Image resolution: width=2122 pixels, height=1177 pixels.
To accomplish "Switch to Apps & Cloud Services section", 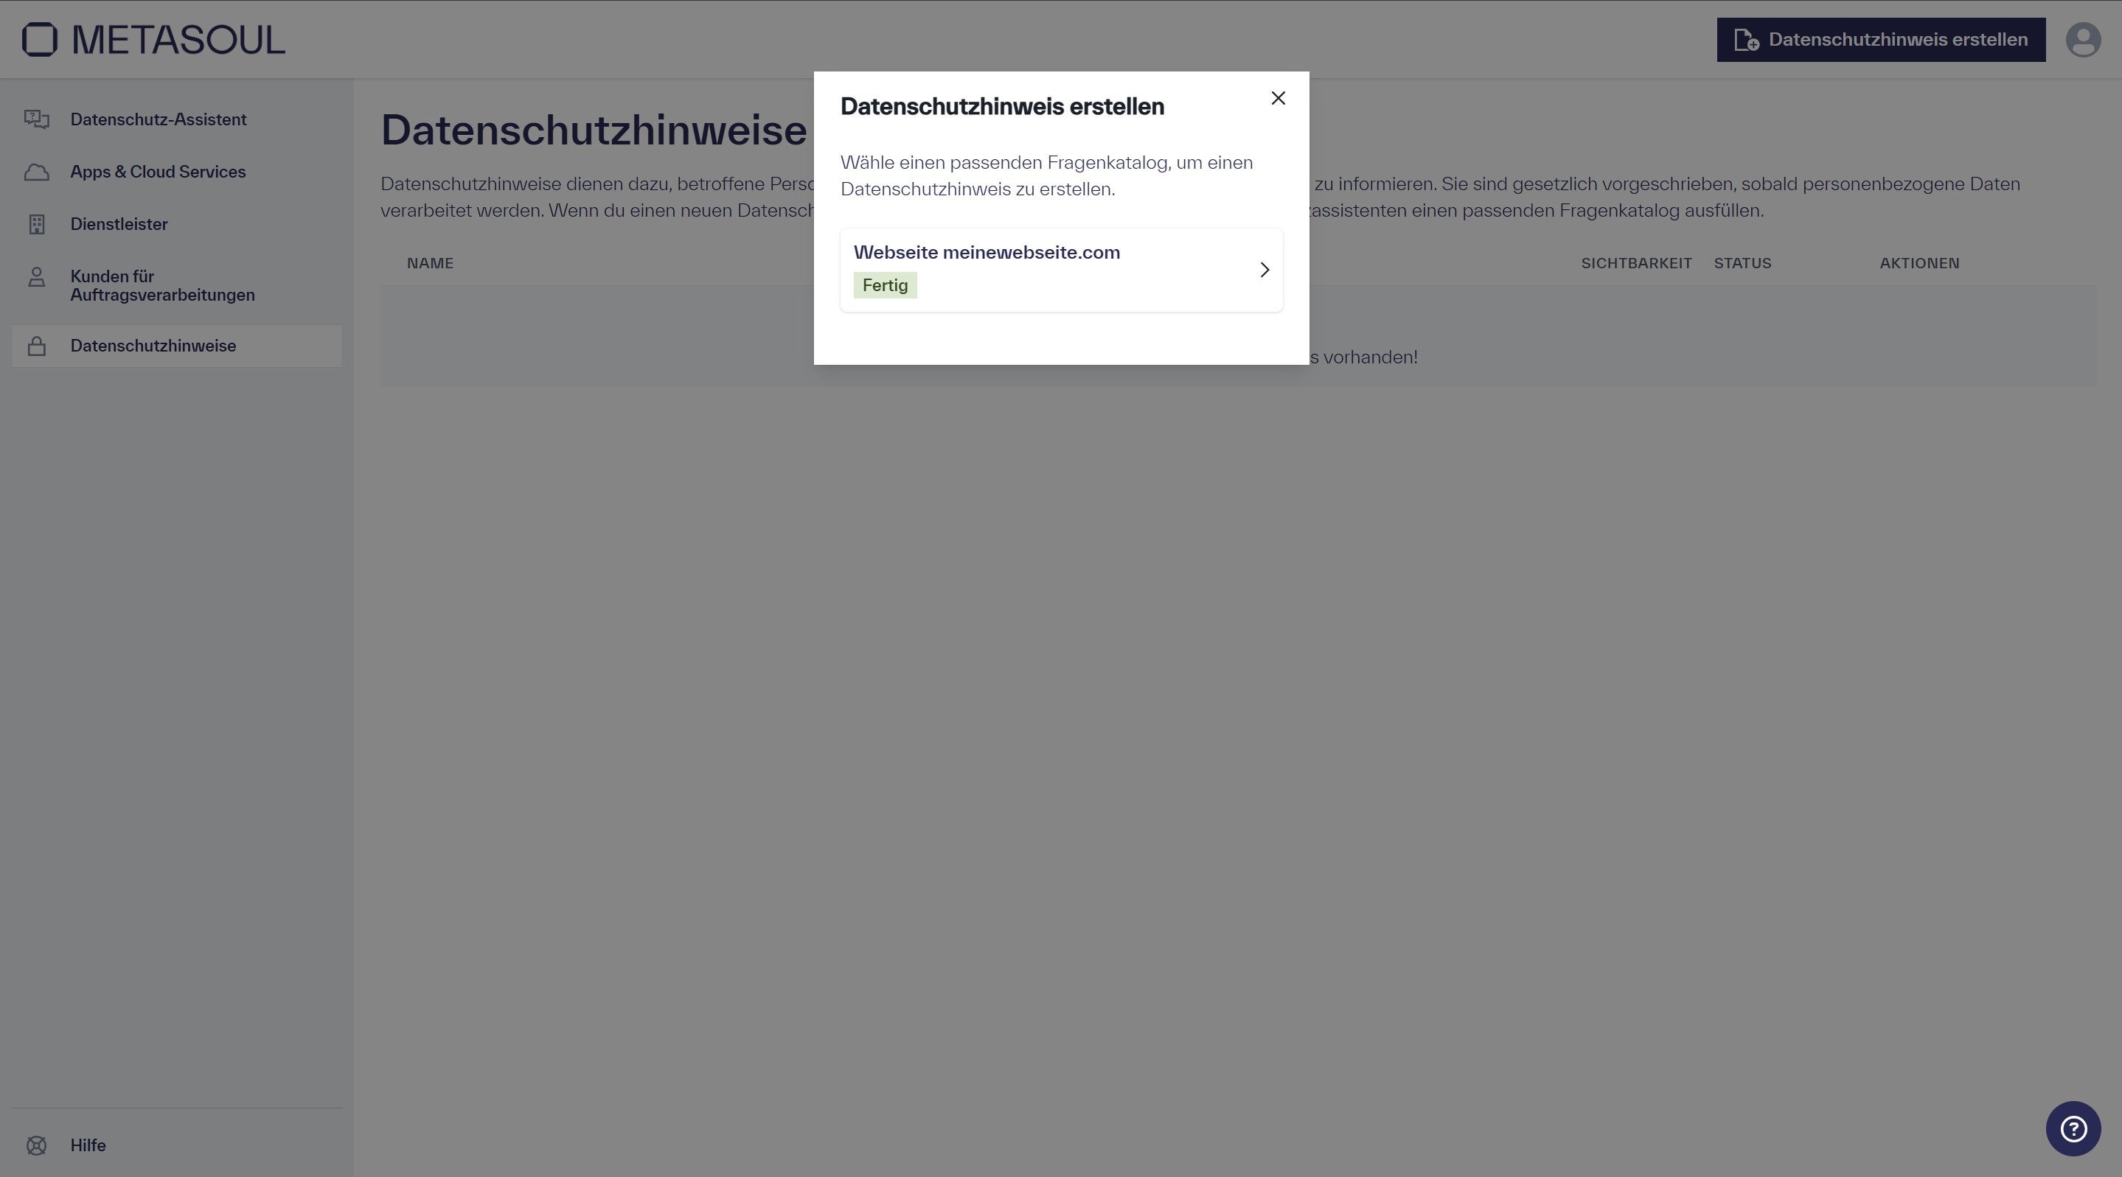I will [157, 171].
